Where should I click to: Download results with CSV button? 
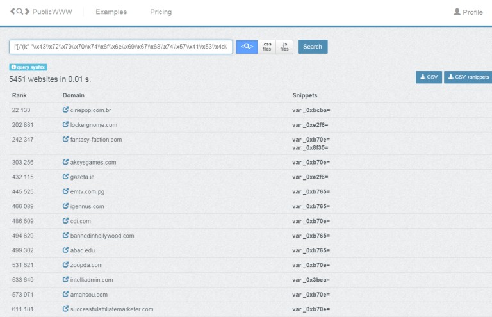tap(429, 77)
